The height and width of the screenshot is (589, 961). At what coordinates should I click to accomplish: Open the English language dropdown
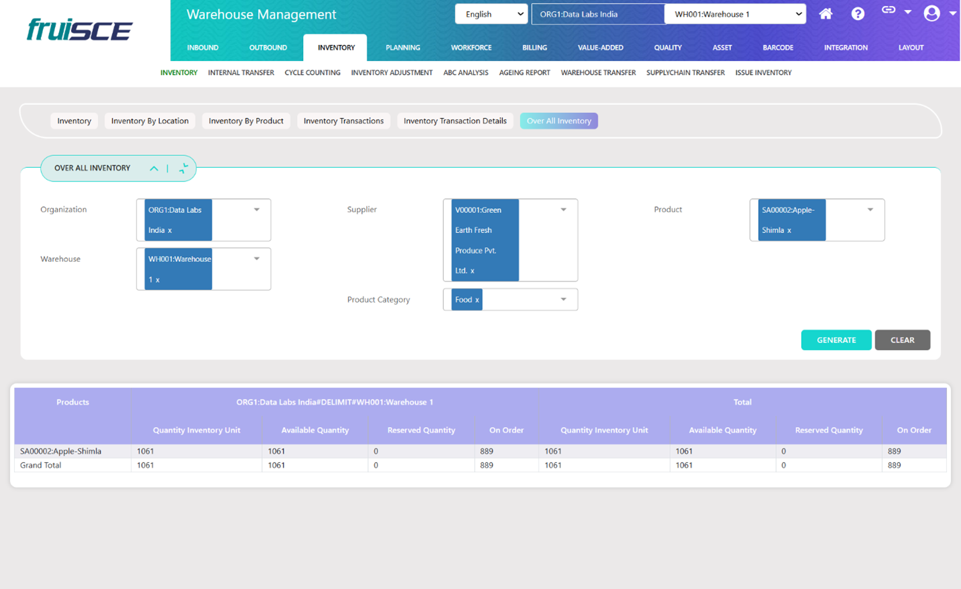[x=491, y=14]
